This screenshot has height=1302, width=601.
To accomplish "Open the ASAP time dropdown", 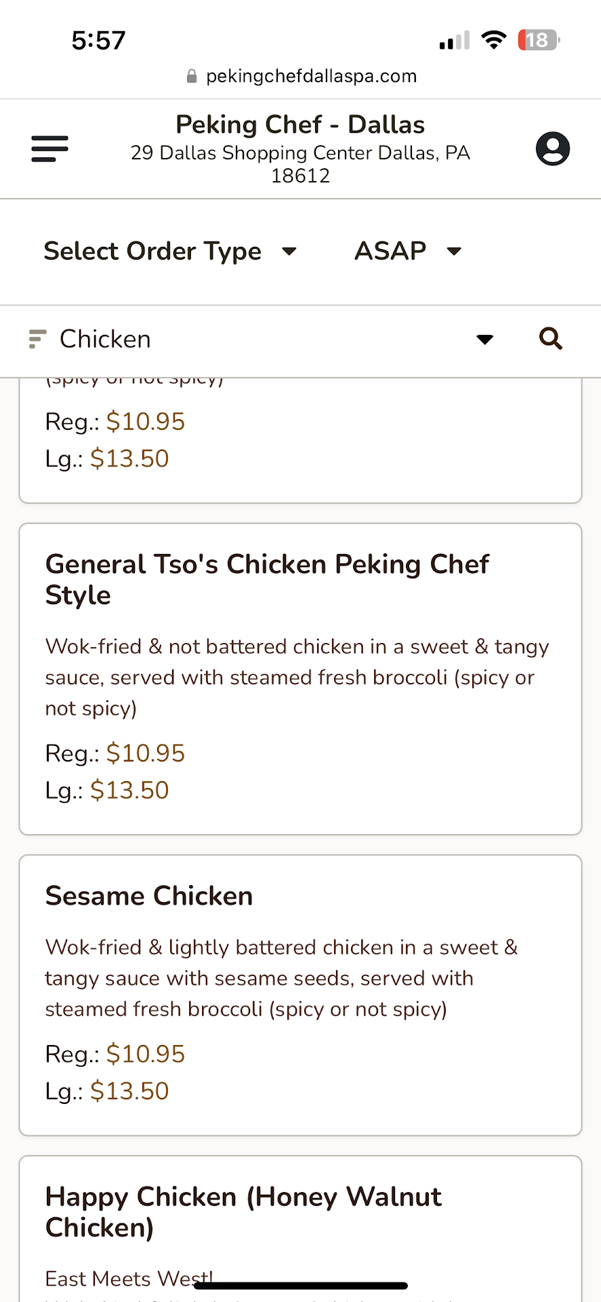I will [408, 252].
